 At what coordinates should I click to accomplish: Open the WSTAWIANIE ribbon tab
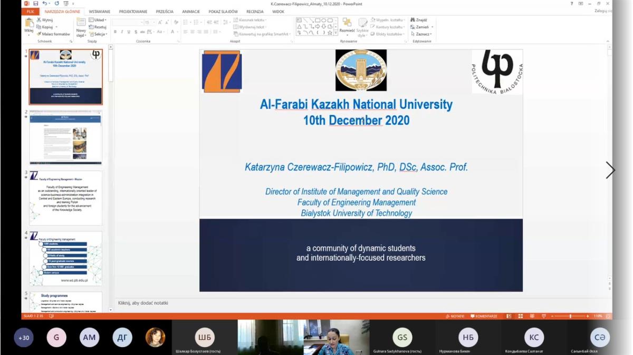click(99, 12)
